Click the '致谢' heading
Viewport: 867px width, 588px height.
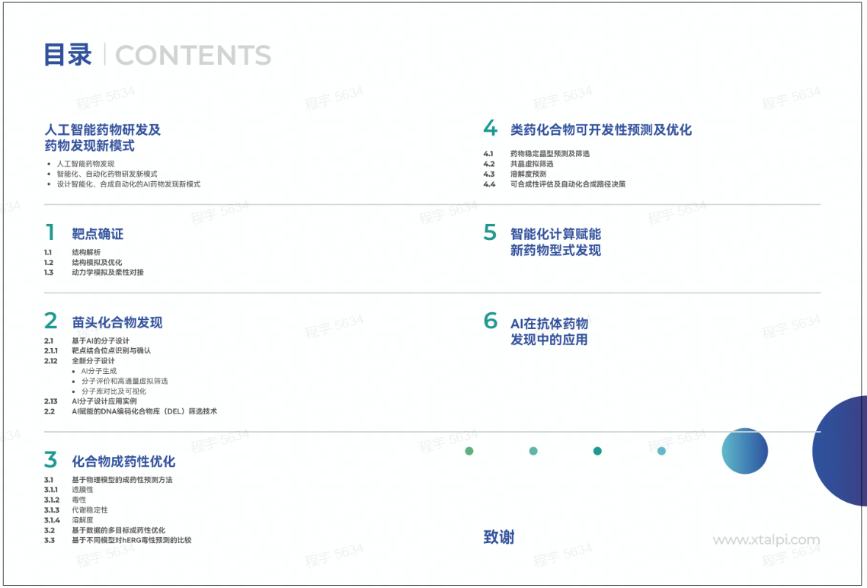click(x=499, y=537)
